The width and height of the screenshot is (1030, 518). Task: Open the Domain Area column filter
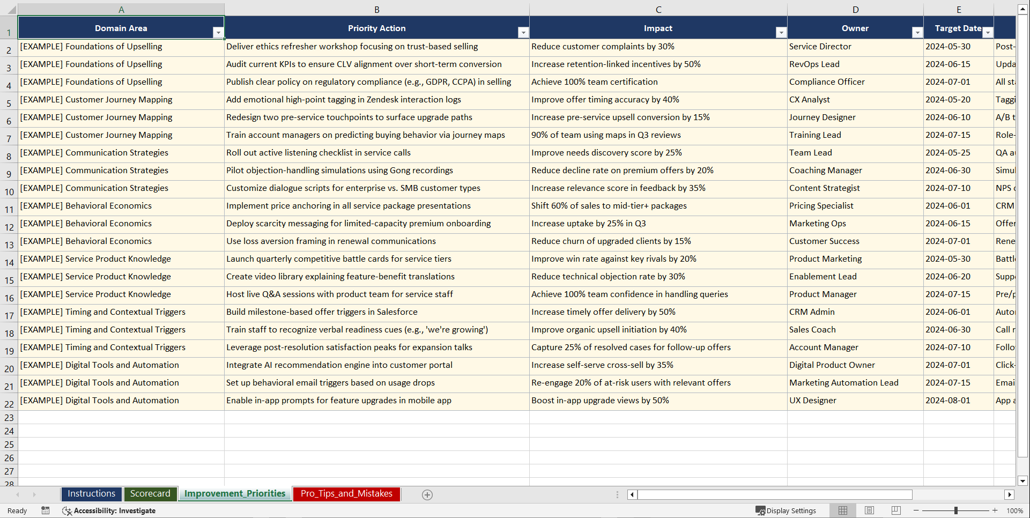[219, 32]
